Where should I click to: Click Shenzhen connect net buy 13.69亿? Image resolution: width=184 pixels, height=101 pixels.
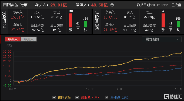110,17
